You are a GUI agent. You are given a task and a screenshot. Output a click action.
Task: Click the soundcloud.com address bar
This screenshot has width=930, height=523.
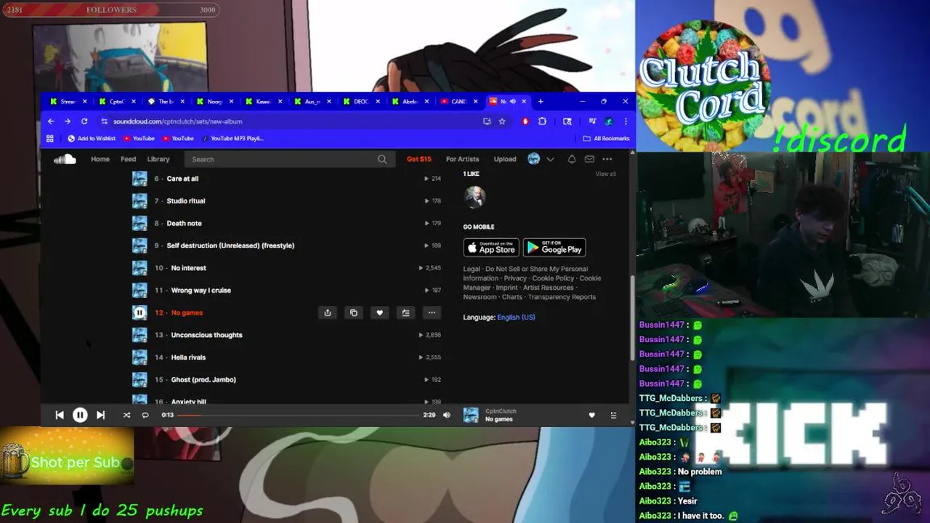coord(291,121)
